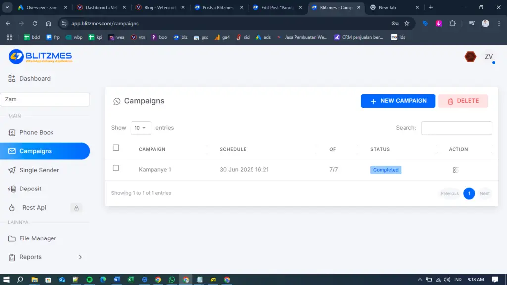Click the Rest Api lock icon
The width and height of the screenshot is (507, 285).
76,208
